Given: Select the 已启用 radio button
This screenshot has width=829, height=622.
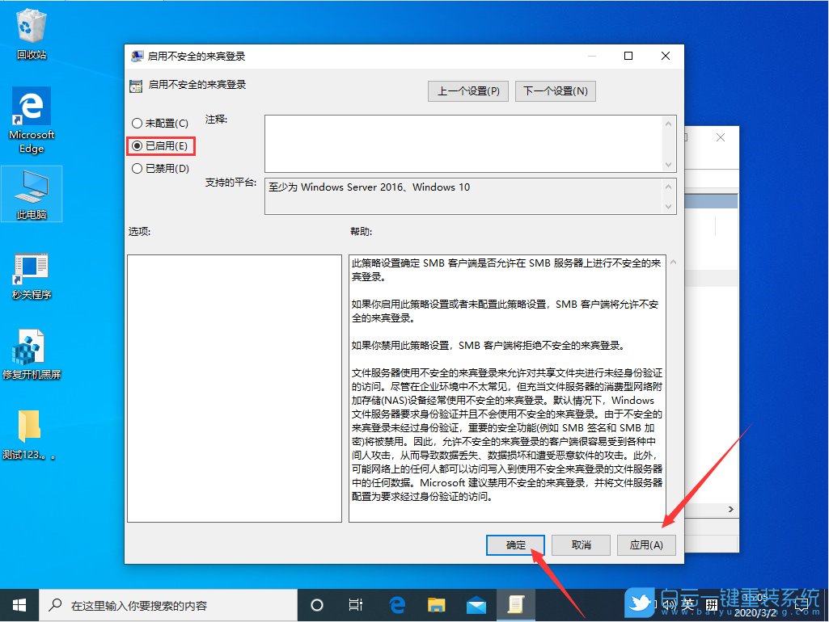Looking at the screenshot, I should click(136, 147).
